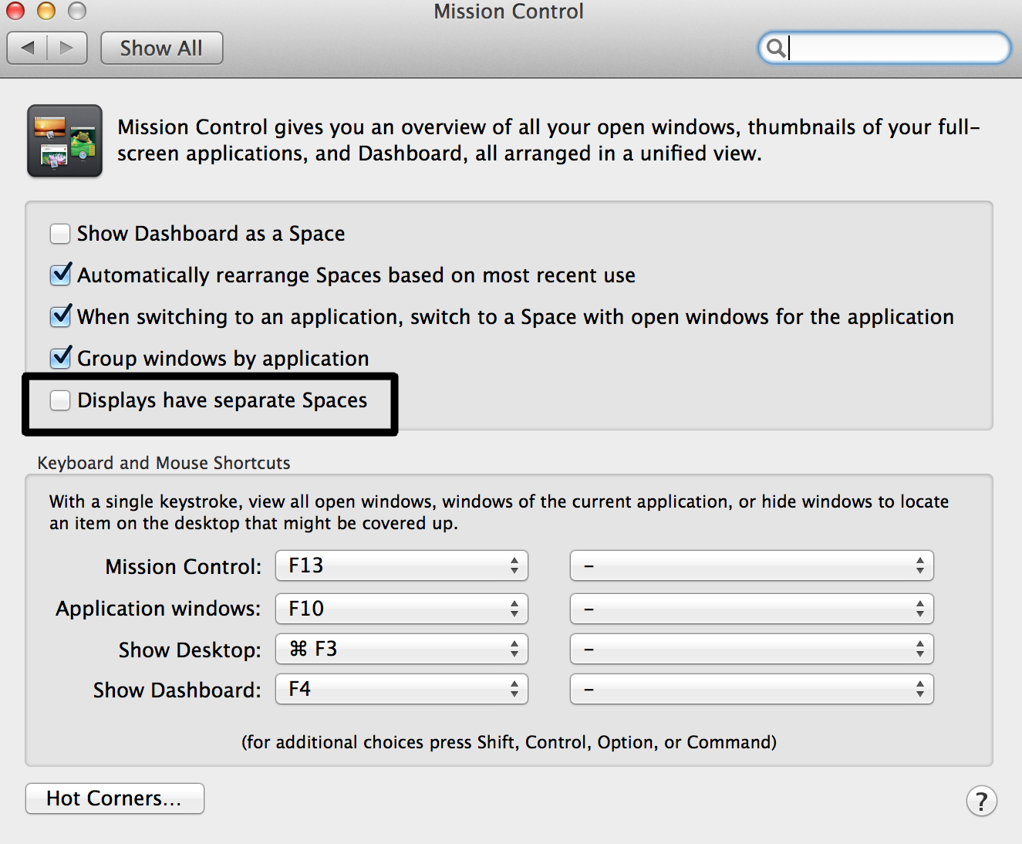The width and height of the screenshot is (1022, 844).
Task: Click the yellow minimize window button
Action: (46, 10)
